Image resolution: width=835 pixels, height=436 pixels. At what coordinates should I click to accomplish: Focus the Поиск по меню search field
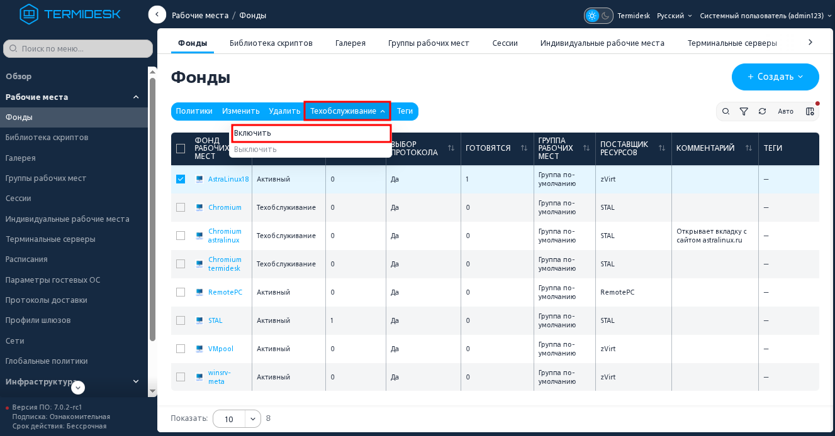click(78, 48)
